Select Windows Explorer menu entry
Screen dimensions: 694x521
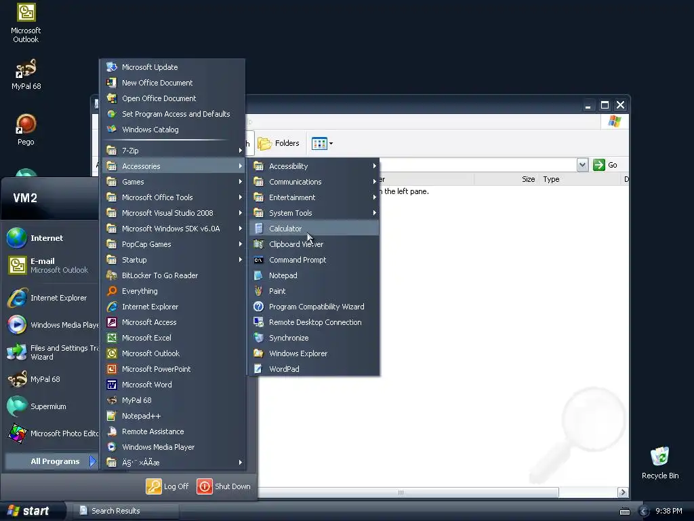click(314, 353)
